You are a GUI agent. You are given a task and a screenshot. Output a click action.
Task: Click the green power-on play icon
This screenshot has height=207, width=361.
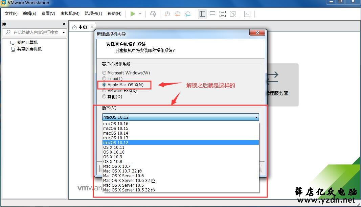(x=133, y=14)
